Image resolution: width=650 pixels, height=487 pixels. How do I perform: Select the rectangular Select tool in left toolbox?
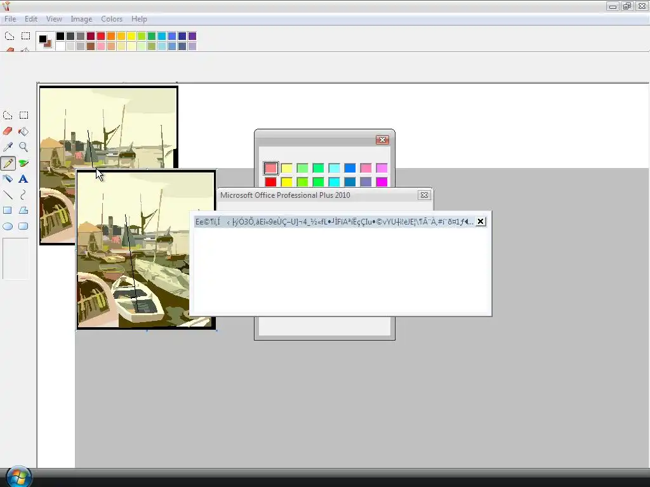coord(23,115)
